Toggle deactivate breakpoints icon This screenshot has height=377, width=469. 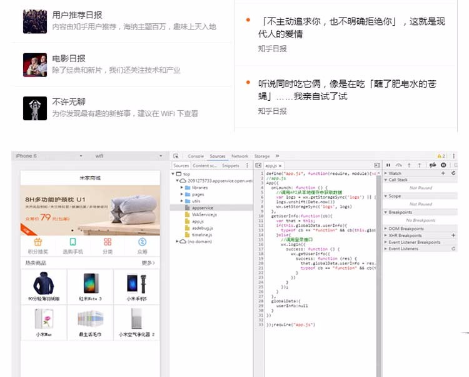pyautogui.click(x=433, y=165)
